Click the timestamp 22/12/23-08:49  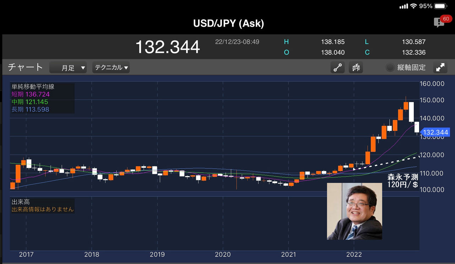pos(237,42)
